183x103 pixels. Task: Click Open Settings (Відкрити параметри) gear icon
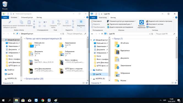click(141, 24)
